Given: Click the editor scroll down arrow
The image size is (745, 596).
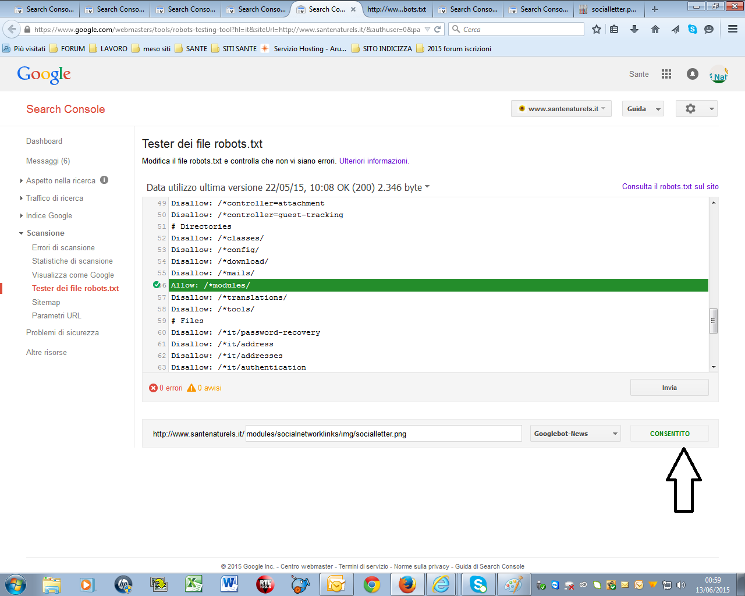Looking at the screenshot, I should pos(714,367).
